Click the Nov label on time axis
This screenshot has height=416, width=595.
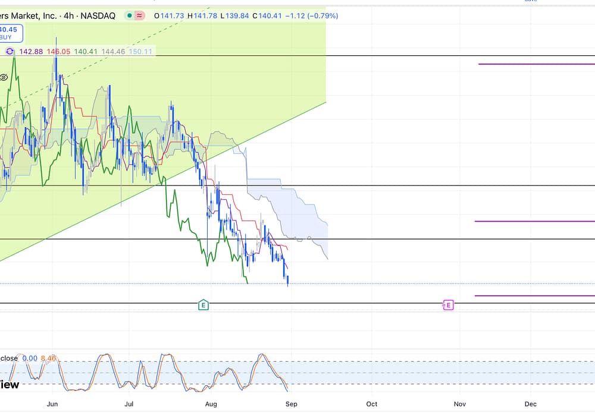tap(459, 404)
